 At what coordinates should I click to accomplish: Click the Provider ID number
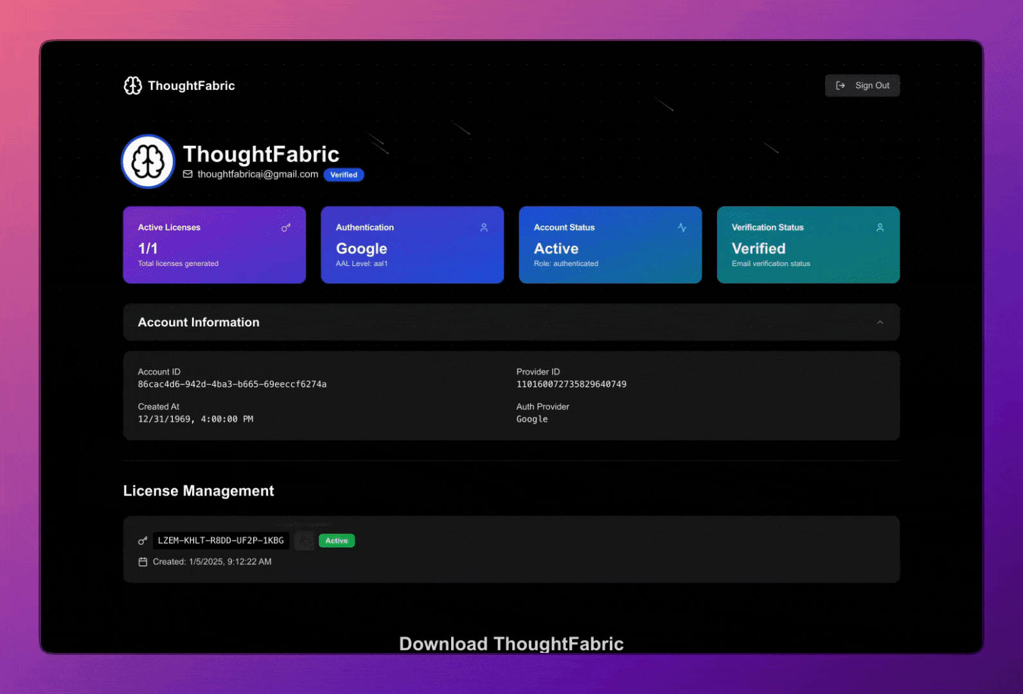pyautogui.click(x=571, y=384)
